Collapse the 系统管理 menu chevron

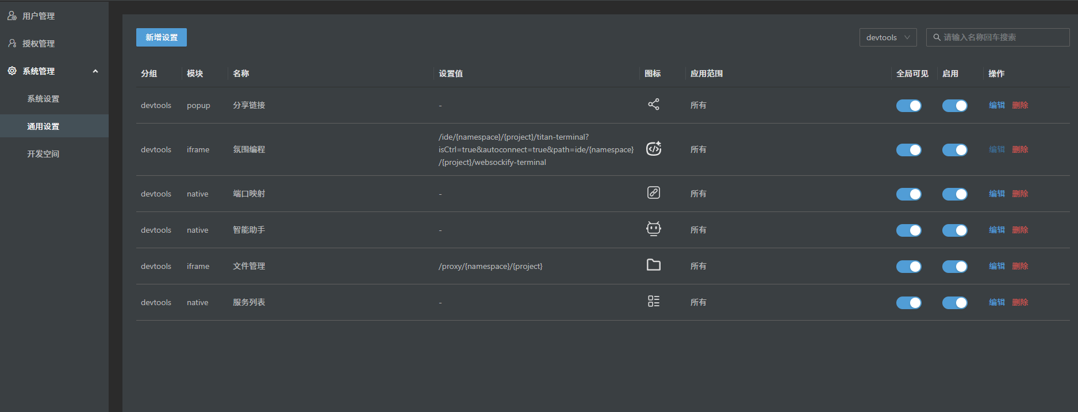[x=95, y=71]
